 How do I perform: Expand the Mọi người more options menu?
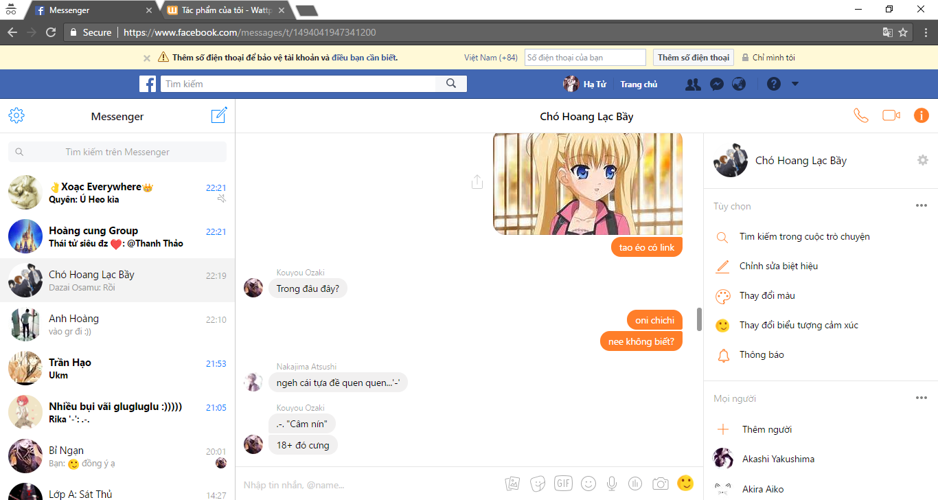click(x=921, y=398)
